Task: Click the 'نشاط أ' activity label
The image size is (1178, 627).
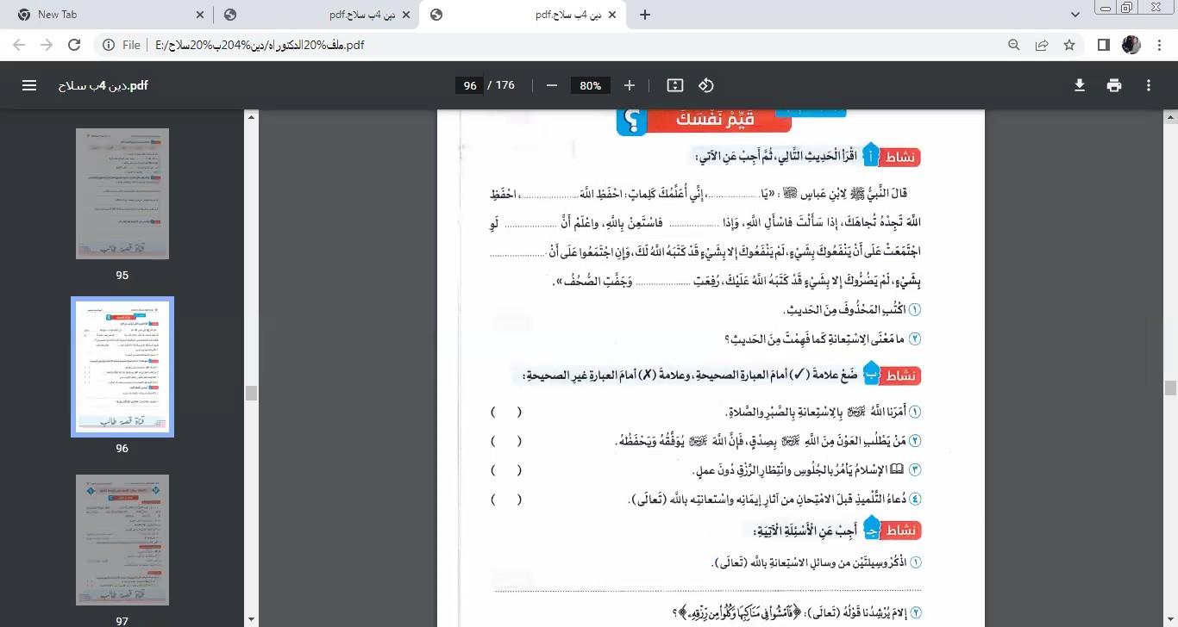Action: point(892,157)
